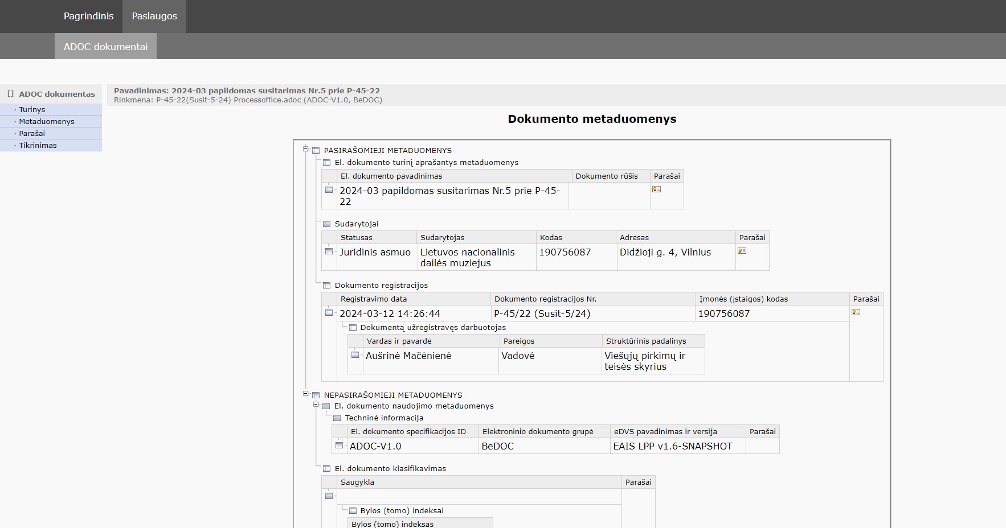Open Turinys sidebar link

click(x=32, y=109)
